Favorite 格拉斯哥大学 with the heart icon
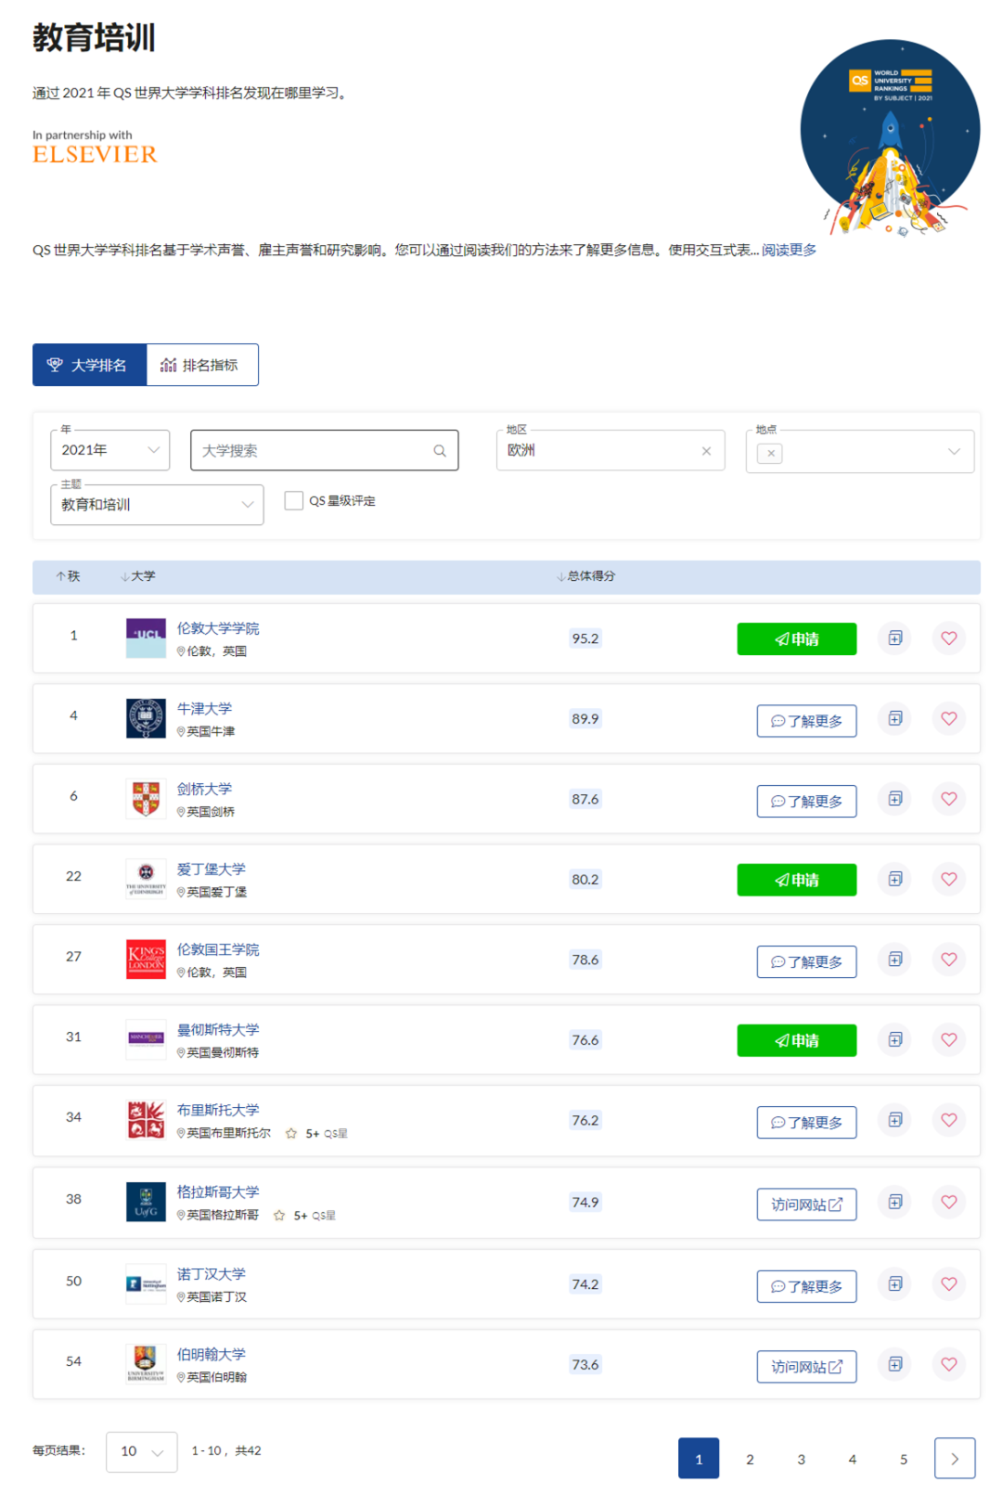This screenshot has height=1494, width=1002. coord(948,1202)
